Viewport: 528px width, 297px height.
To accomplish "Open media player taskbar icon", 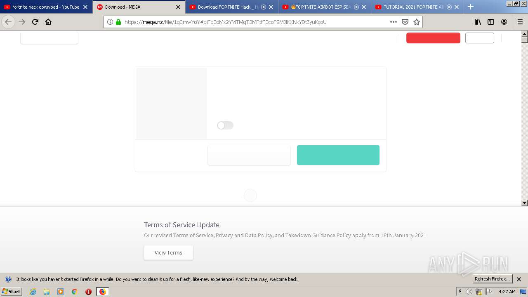I will pos(61,292).
